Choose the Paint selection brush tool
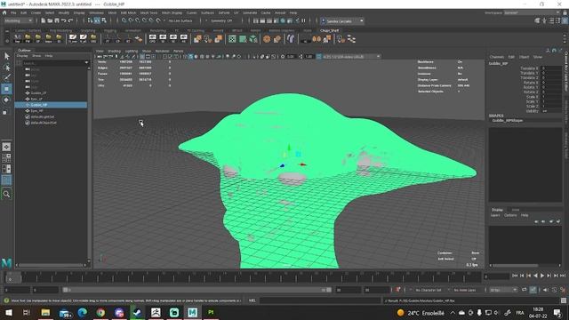 pyautogui.click(x=6, y=77)
